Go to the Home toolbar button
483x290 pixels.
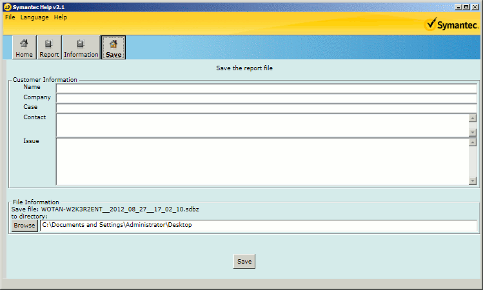24,48
